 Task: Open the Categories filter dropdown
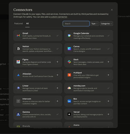click(106, 24)
